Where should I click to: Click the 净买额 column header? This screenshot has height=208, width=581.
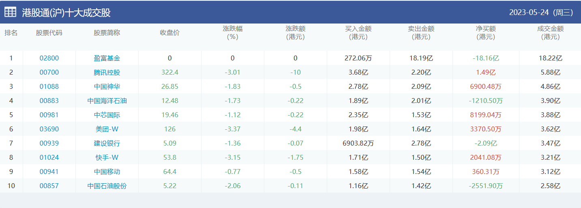pos(486,33)
